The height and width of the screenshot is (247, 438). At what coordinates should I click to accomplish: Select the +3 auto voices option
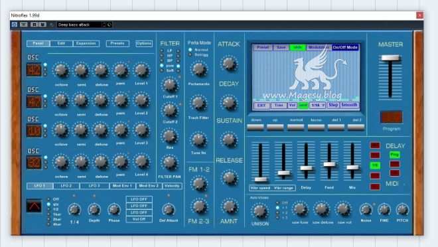tap(277, 218)
